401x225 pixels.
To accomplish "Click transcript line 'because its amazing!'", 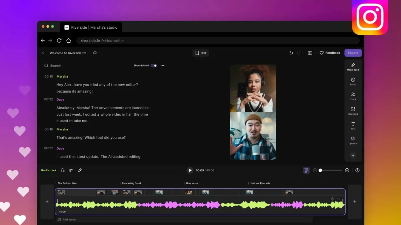I will pyautogui.click(x=74, y=91).
